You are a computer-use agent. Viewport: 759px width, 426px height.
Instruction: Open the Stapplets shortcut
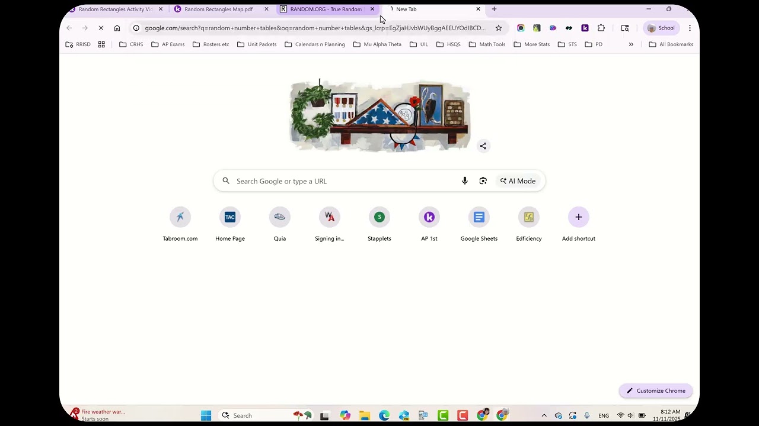(379, 225)
